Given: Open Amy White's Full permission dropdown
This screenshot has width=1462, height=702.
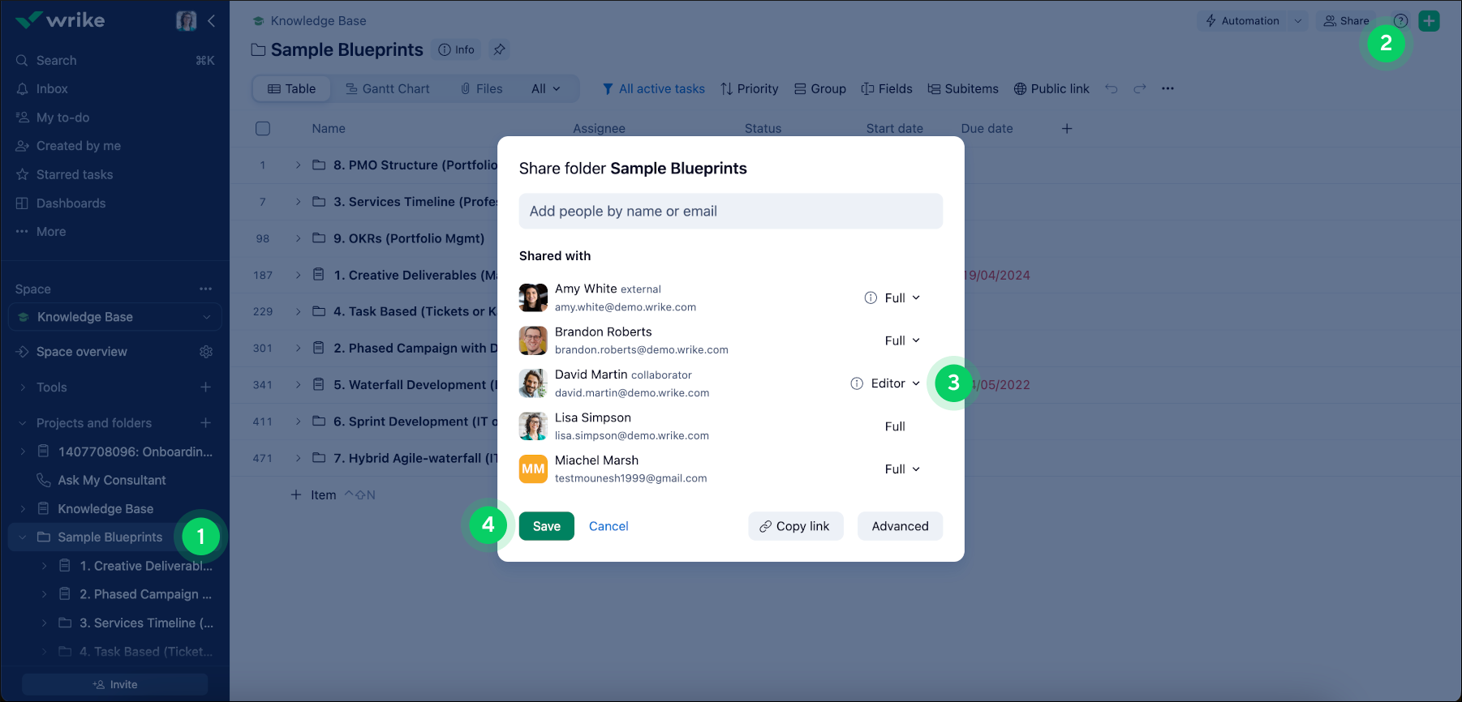Looking at the screenshot, I should coord(902,297).
